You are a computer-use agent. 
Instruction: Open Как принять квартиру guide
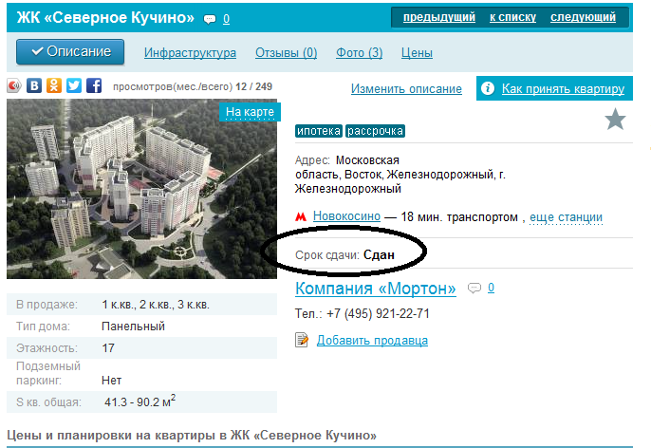click(x=563, y=89)
